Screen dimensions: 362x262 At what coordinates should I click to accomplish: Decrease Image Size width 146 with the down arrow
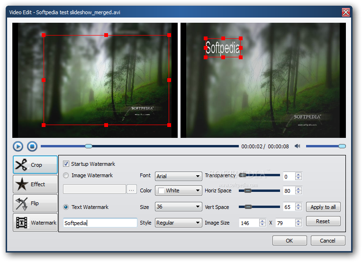[262, 225]
